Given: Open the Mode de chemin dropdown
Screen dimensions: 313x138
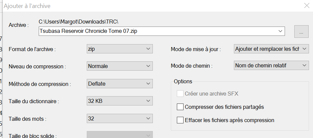Looking at the screenshot, I should 271,65.
